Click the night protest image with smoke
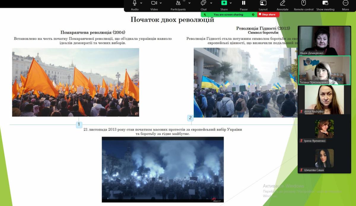 click(163, 170)
